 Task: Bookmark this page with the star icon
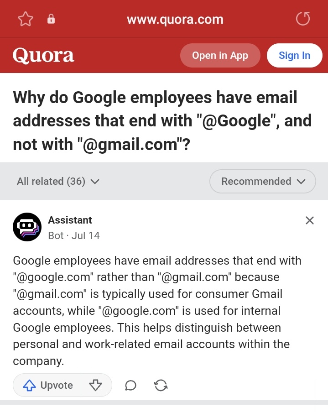26,19
